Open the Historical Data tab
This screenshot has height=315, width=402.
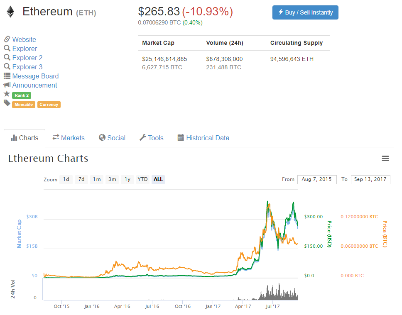[x=203, y=137]
